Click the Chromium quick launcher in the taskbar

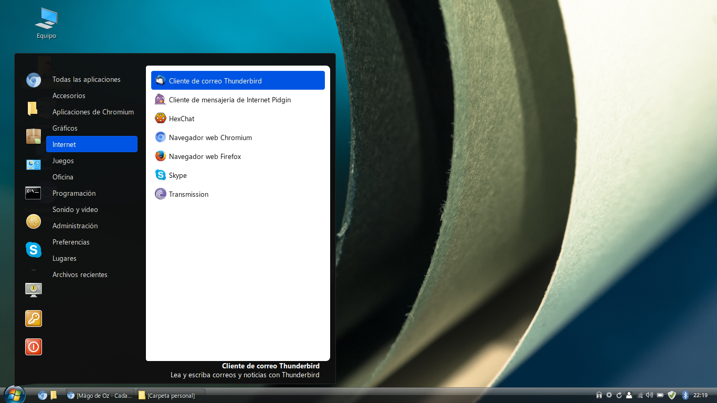point(43,396)
